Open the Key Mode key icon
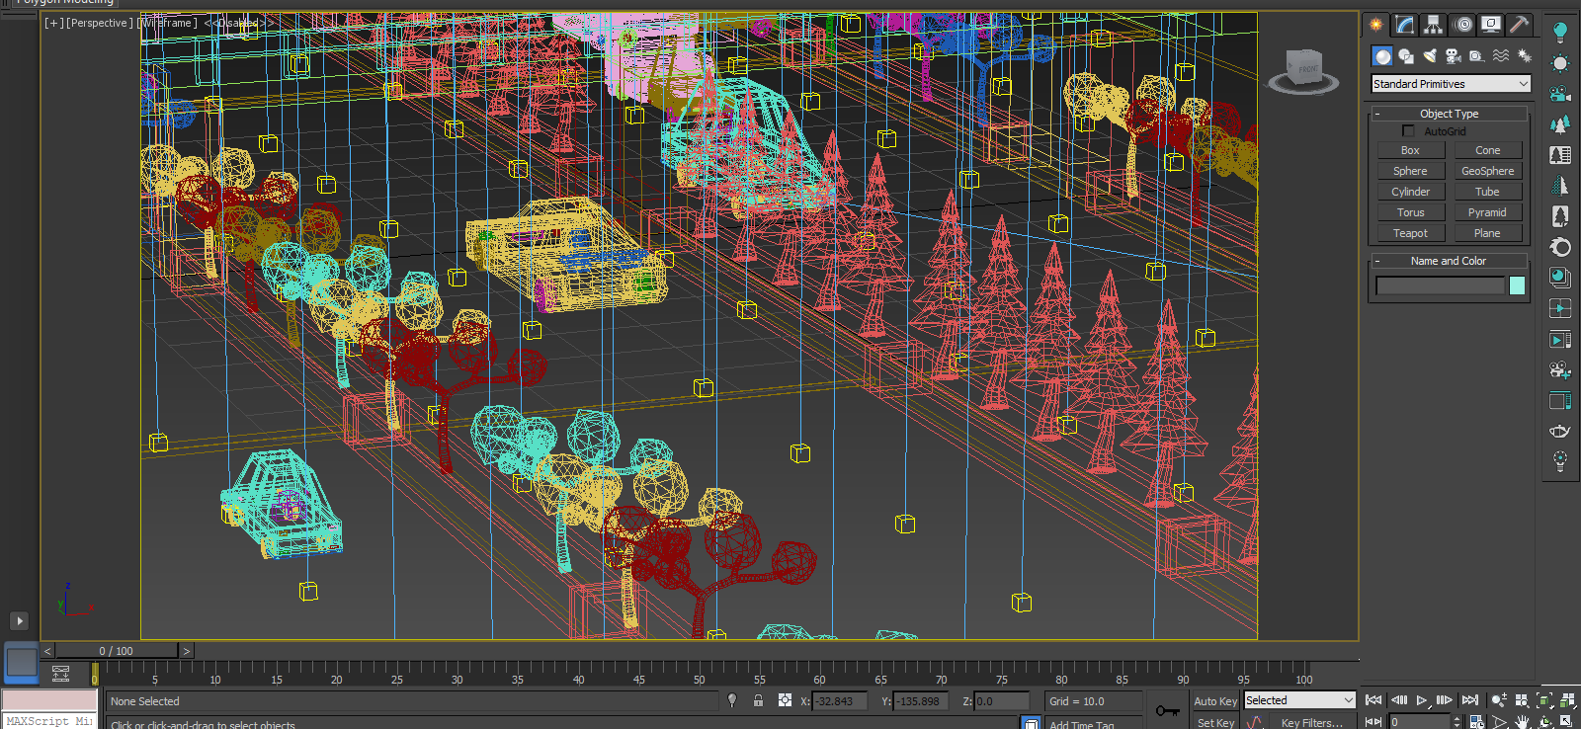The image size is (1581, 729). tap(1167, 710)
